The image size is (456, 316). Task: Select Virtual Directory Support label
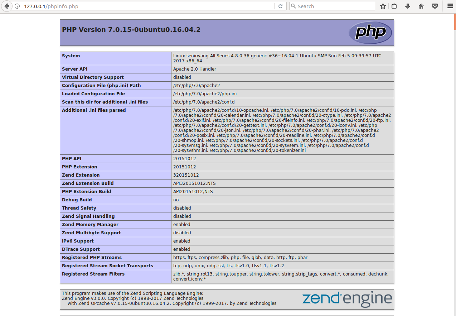pyautogui.click(x=93, y=77)
